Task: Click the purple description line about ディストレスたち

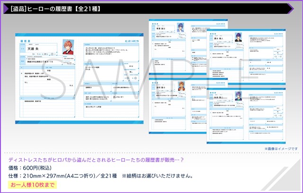Action: point(96,160)
